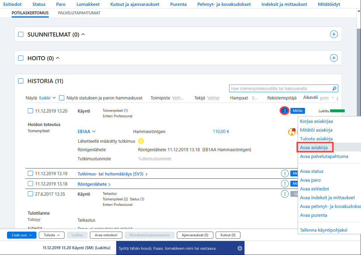This screenshot has width=361, height=255.
Task: Click plus icon in Suunnitelmat section
Action: pyautogui.click(x=334, y=34)
